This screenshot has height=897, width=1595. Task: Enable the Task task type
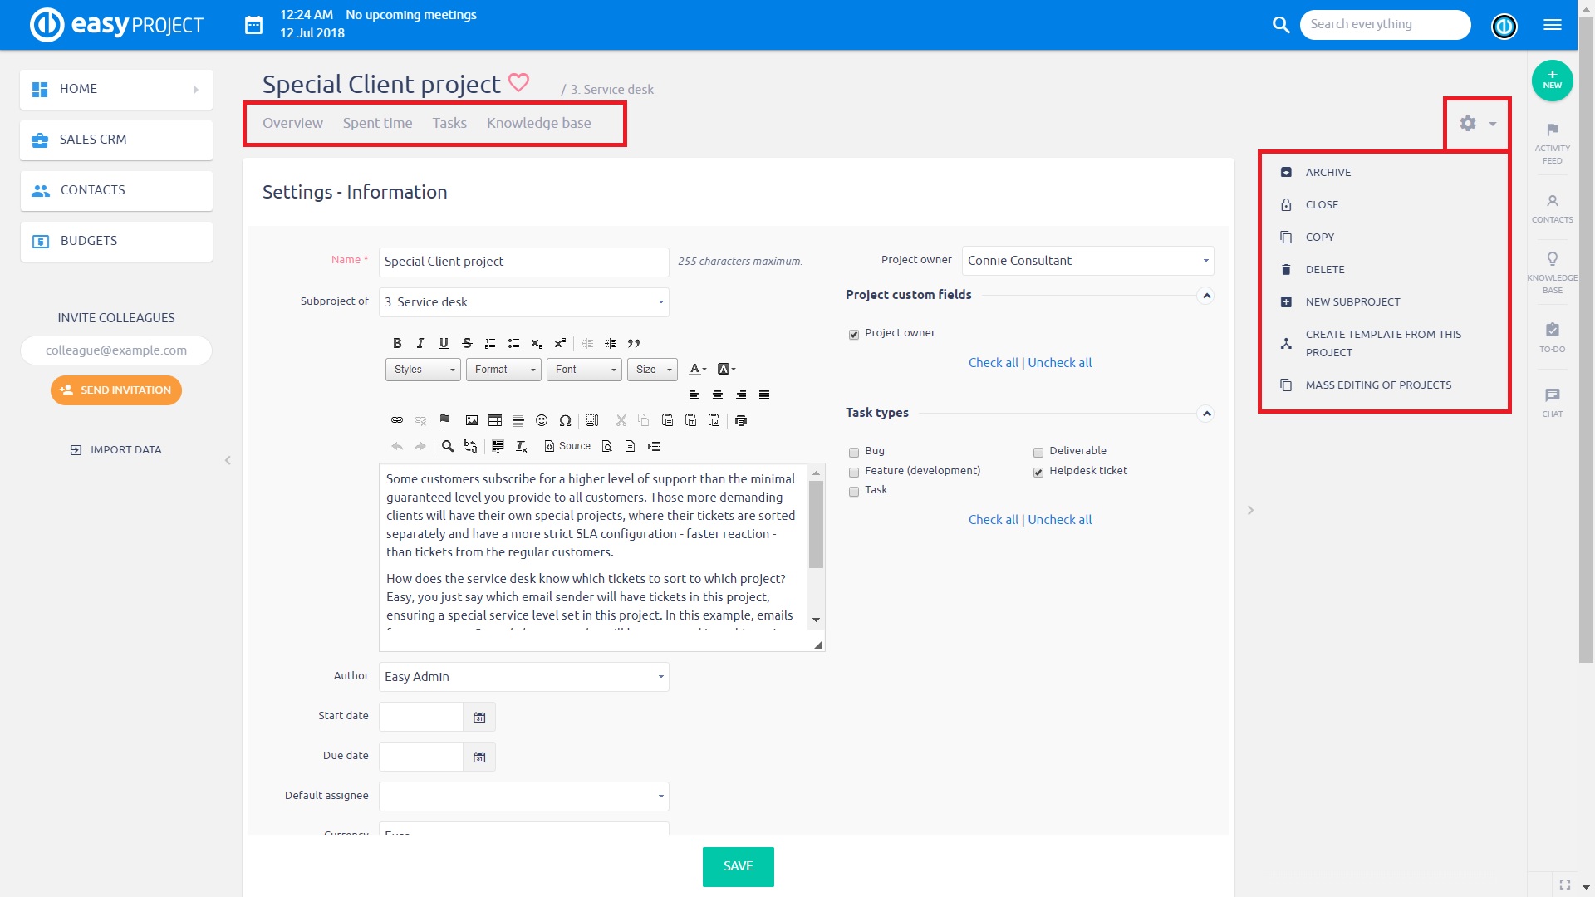[x=853, y=491]
